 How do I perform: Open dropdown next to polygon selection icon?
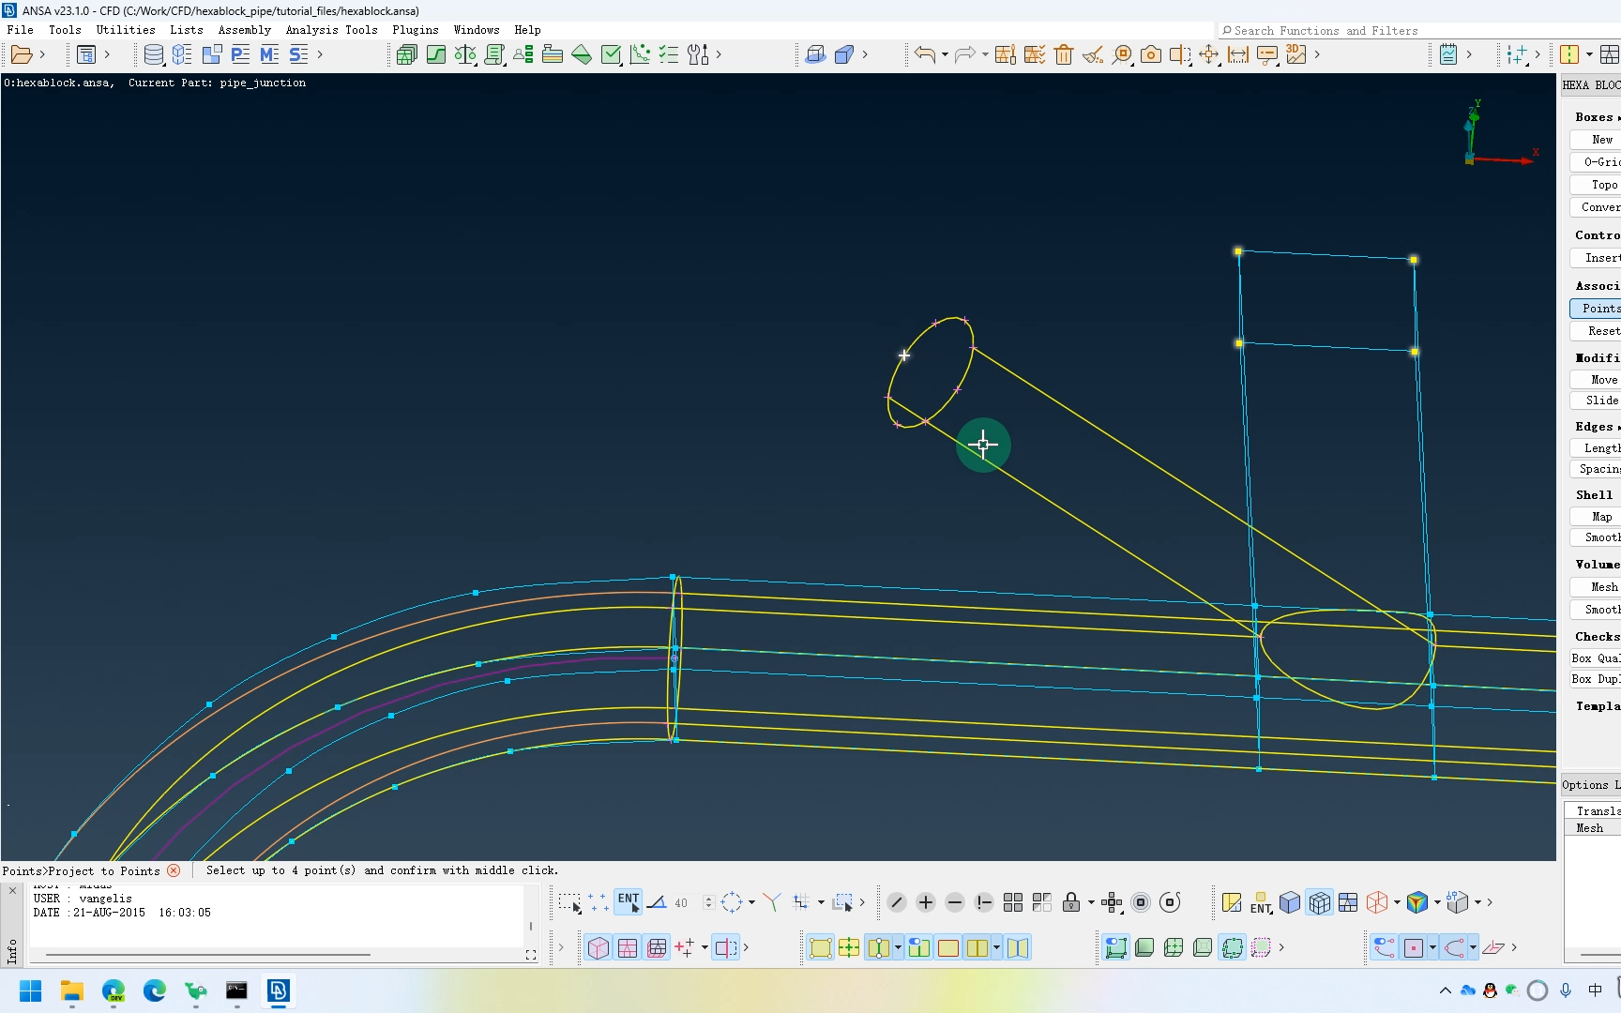(751, 902)
